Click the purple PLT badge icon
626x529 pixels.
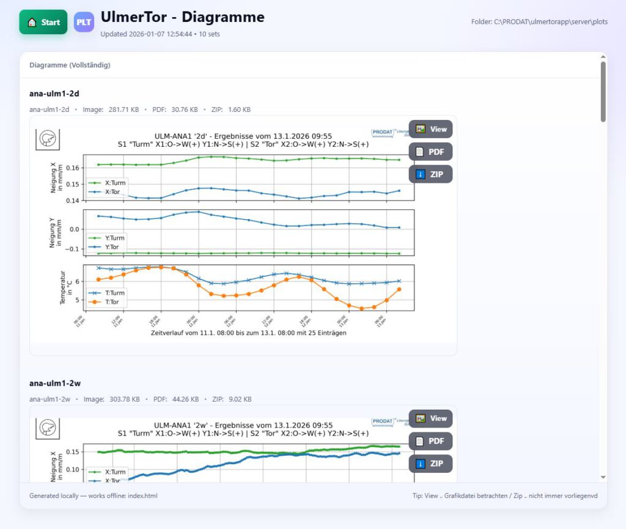pyautogui.click(x=84, y=22)
